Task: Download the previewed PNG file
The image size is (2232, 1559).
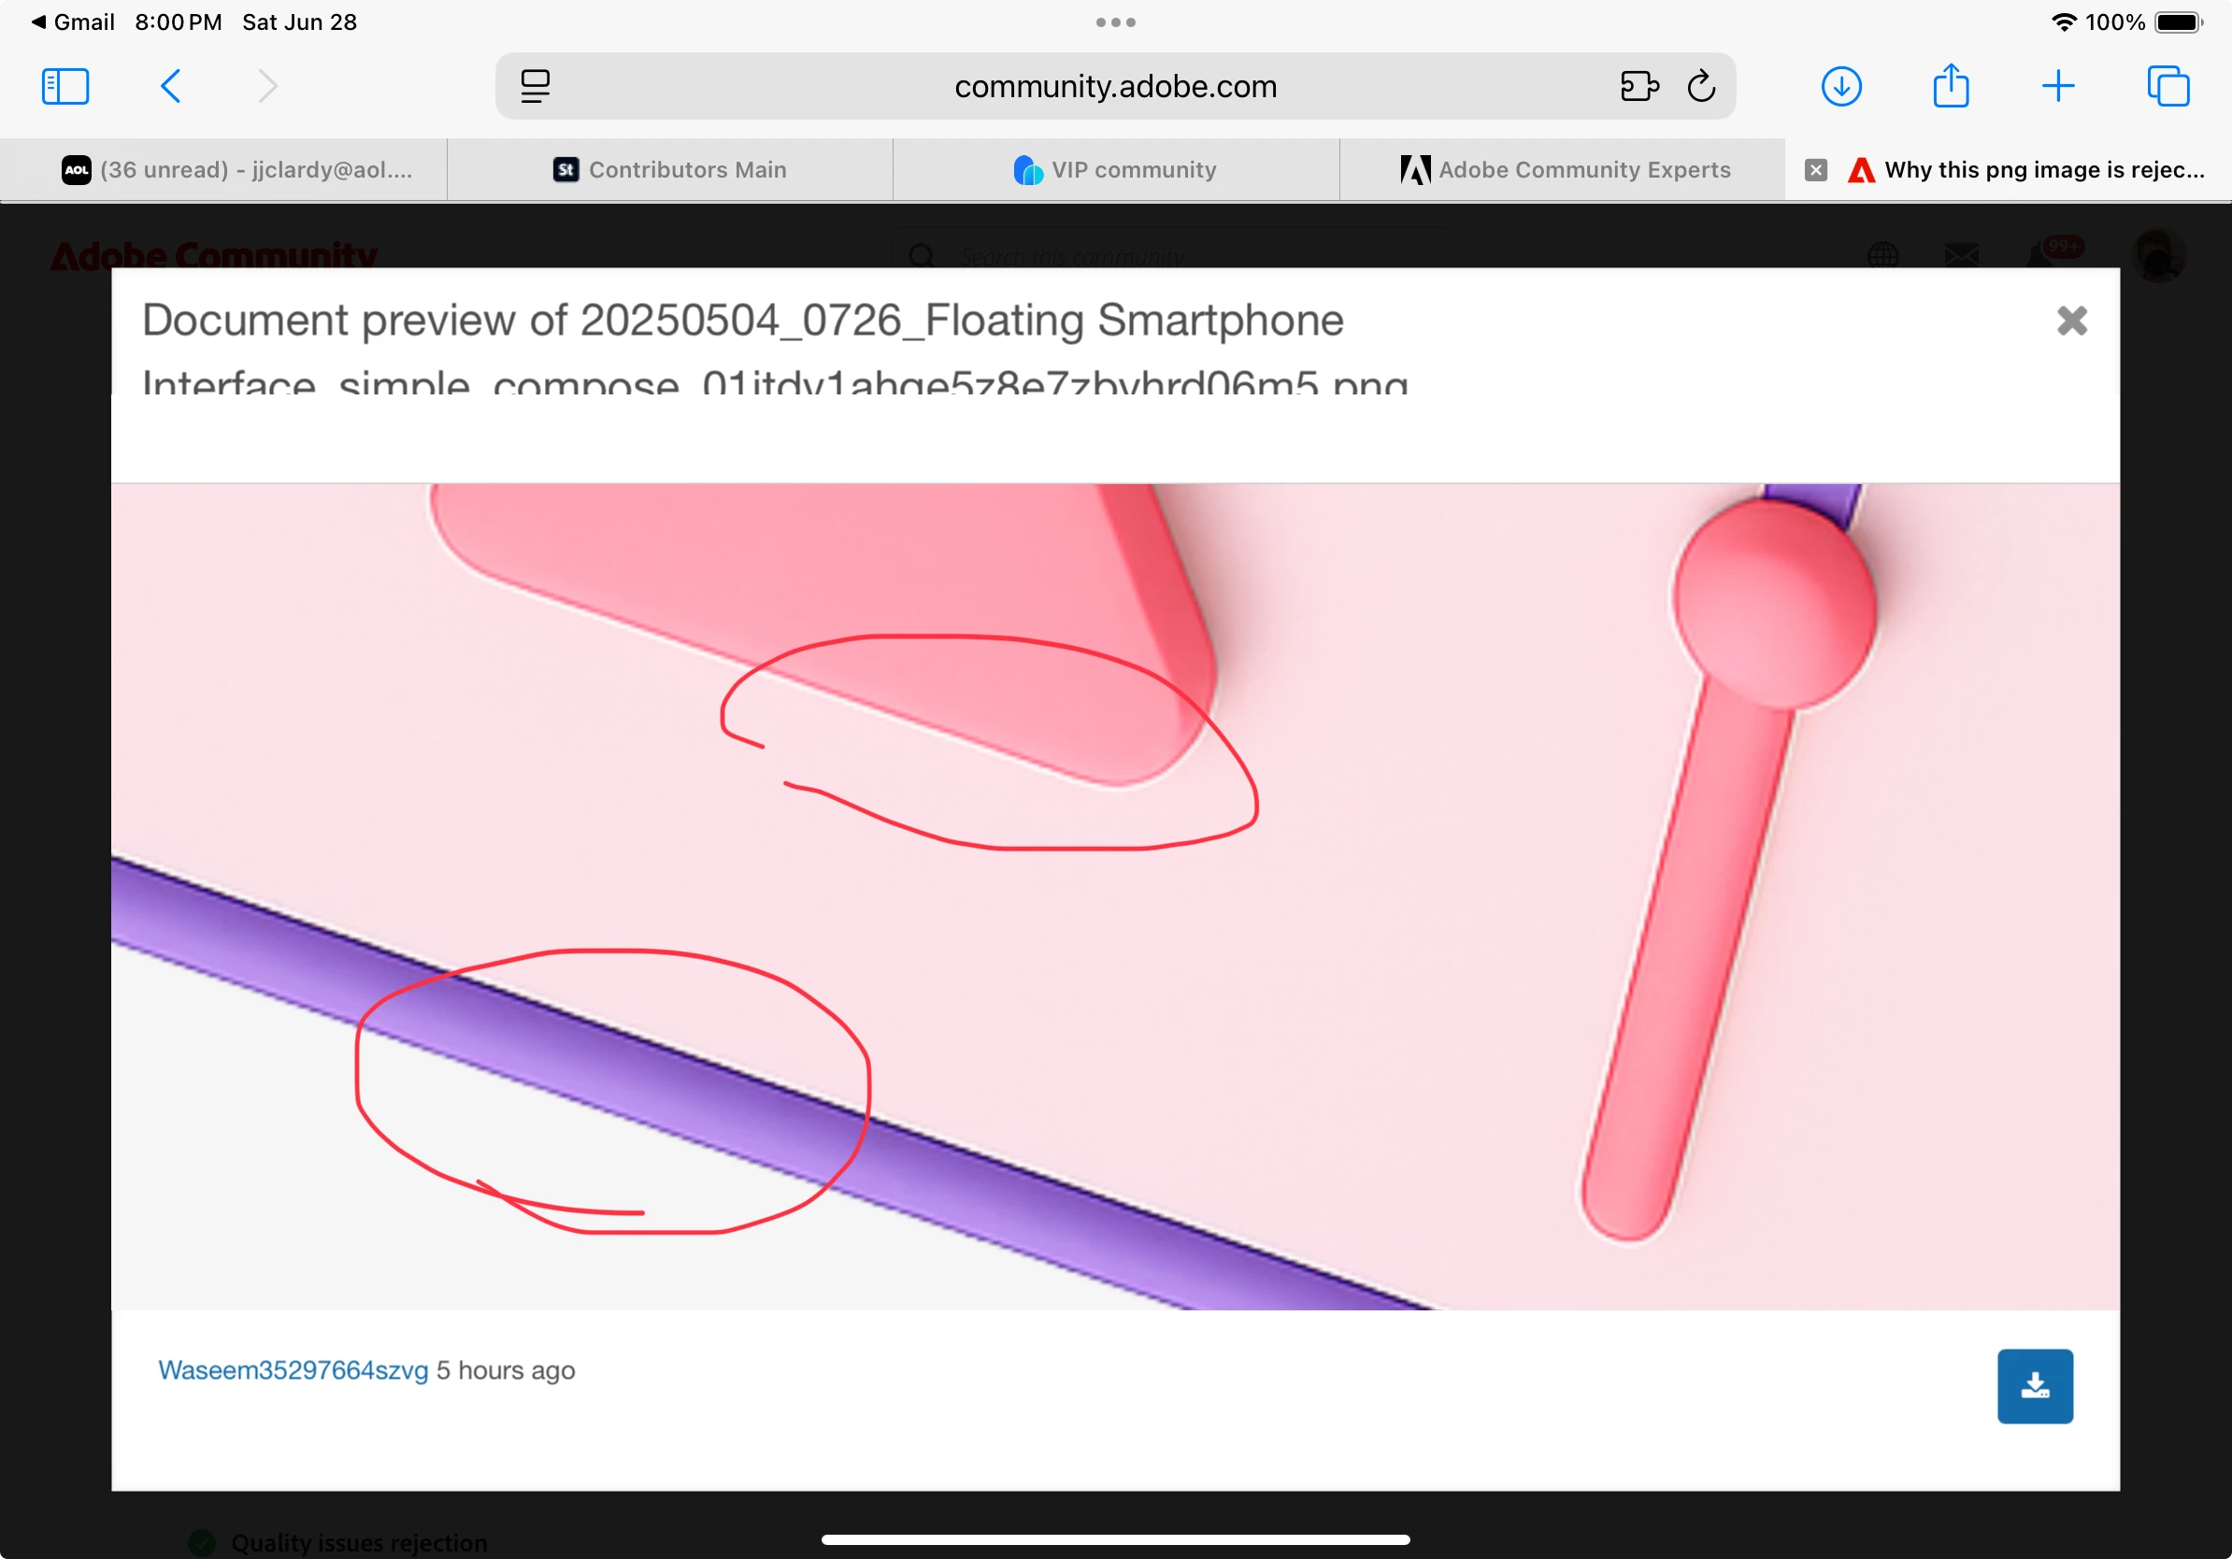Action: click(x=2035, y=1386)
